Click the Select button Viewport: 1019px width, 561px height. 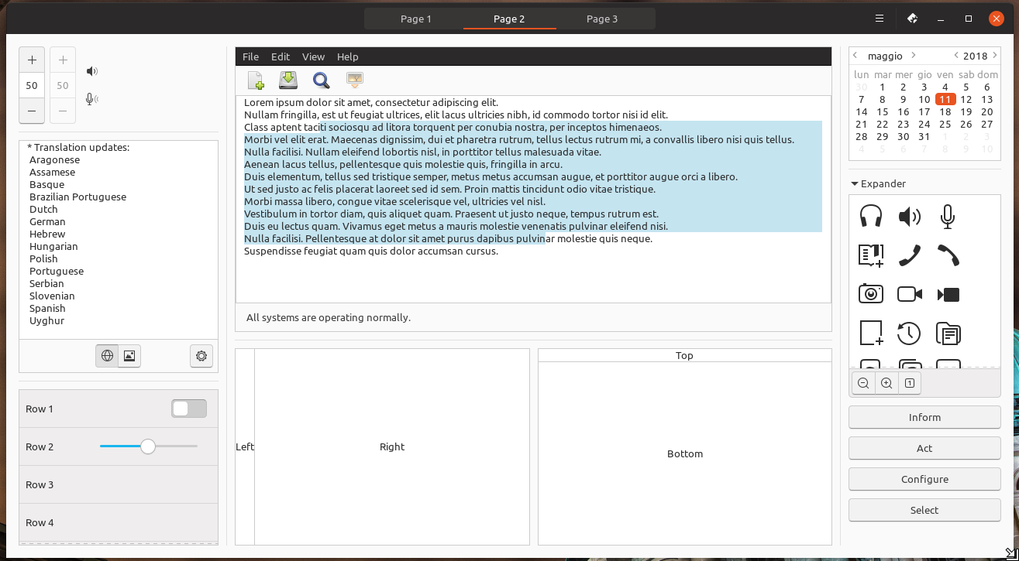tap(924, 510)
